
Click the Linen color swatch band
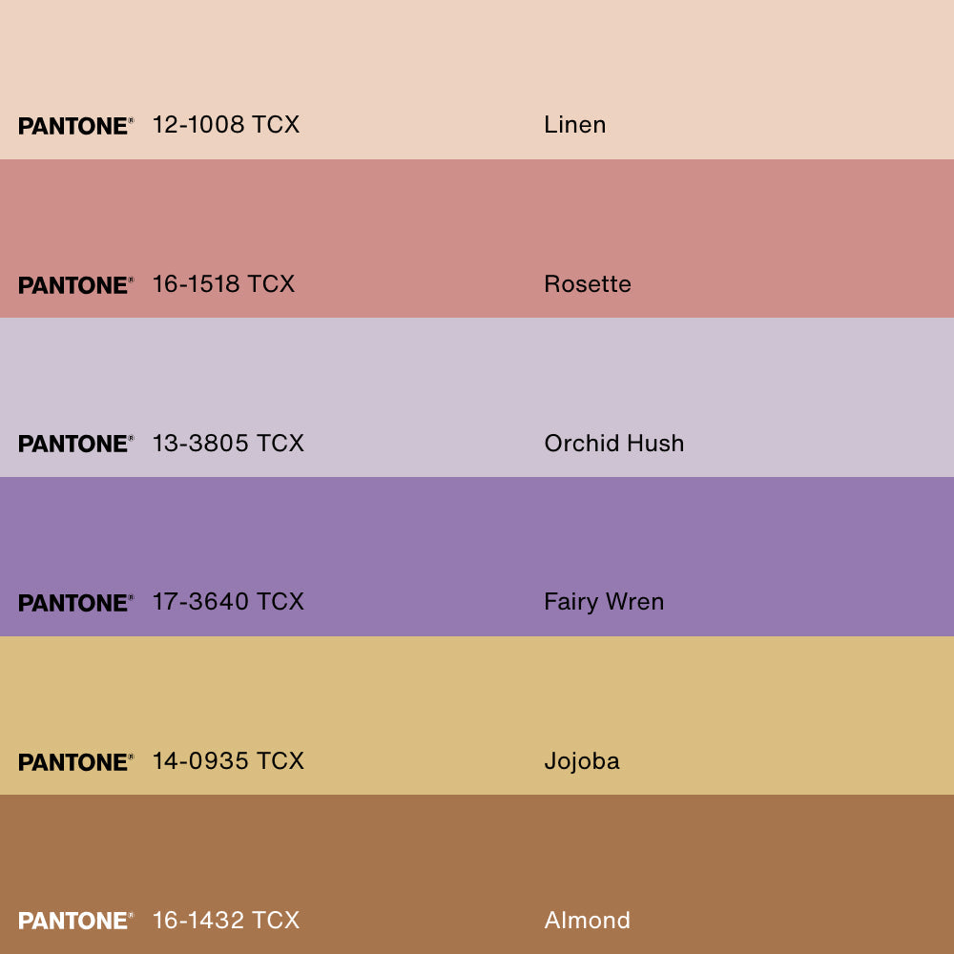click(477, 80)
